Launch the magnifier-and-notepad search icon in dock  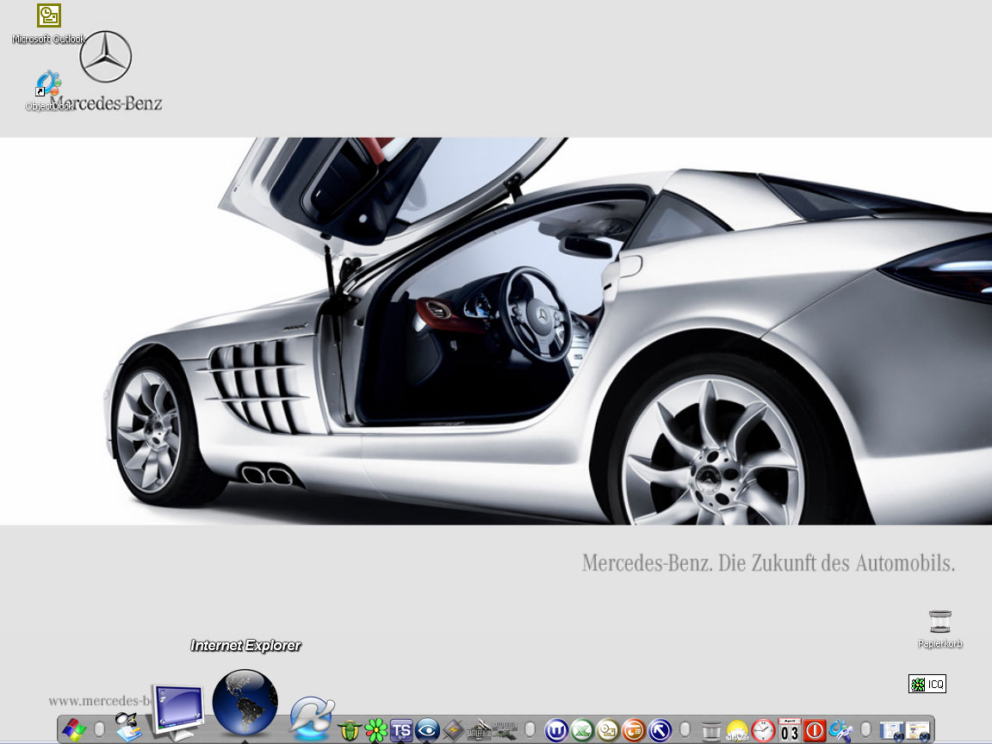coord(128,727)
